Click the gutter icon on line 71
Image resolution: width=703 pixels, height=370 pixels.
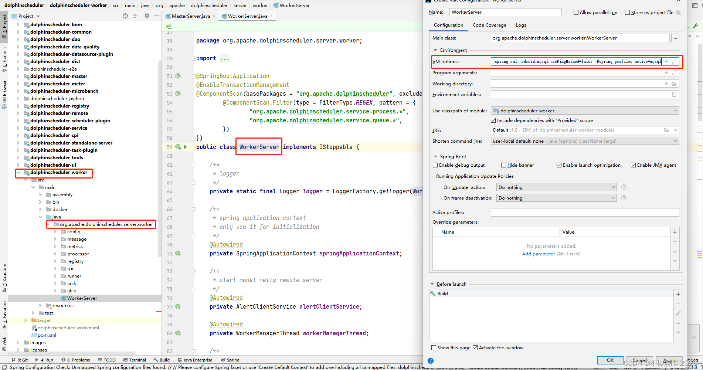pos(178,253)
